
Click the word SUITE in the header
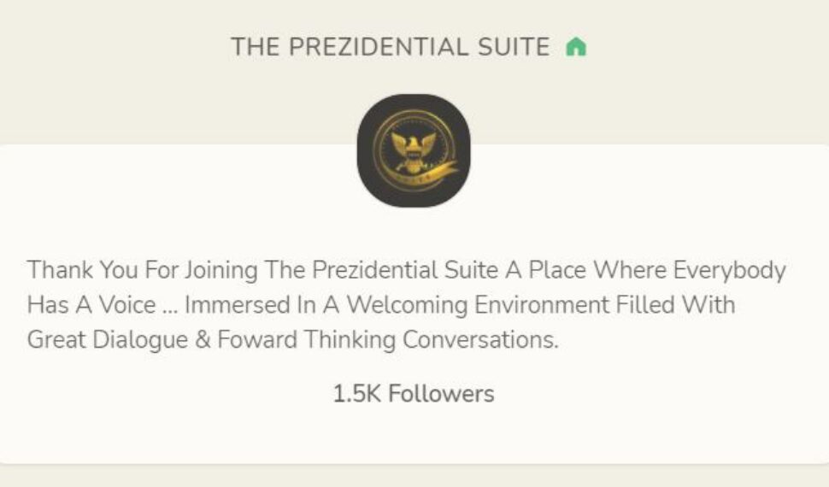(514, 48)
